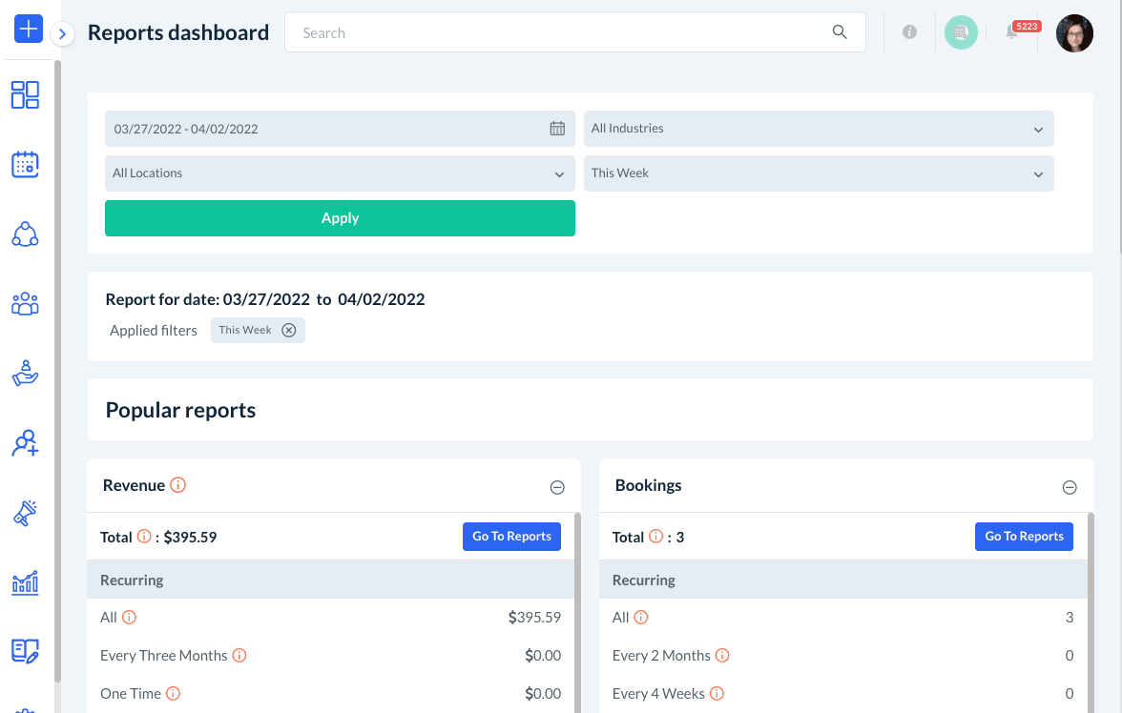Click the blue plus create button
1122x713 pixels.
(x=29, y=30)
